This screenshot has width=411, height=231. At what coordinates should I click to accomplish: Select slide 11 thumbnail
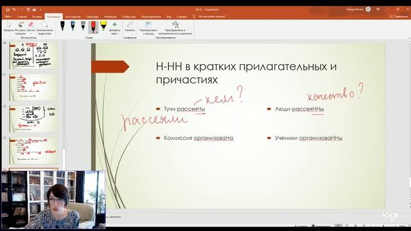(33, 87)
